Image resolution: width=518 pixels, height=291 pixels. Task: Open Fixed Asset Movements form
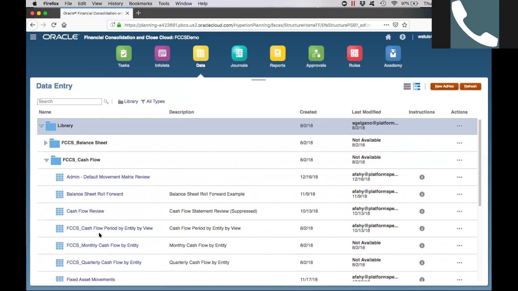[91, 279]
